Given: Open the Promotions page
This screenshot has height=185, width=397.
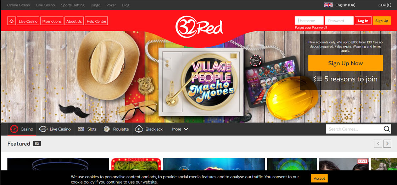Looking at the screenshot, I should point(52,21).
